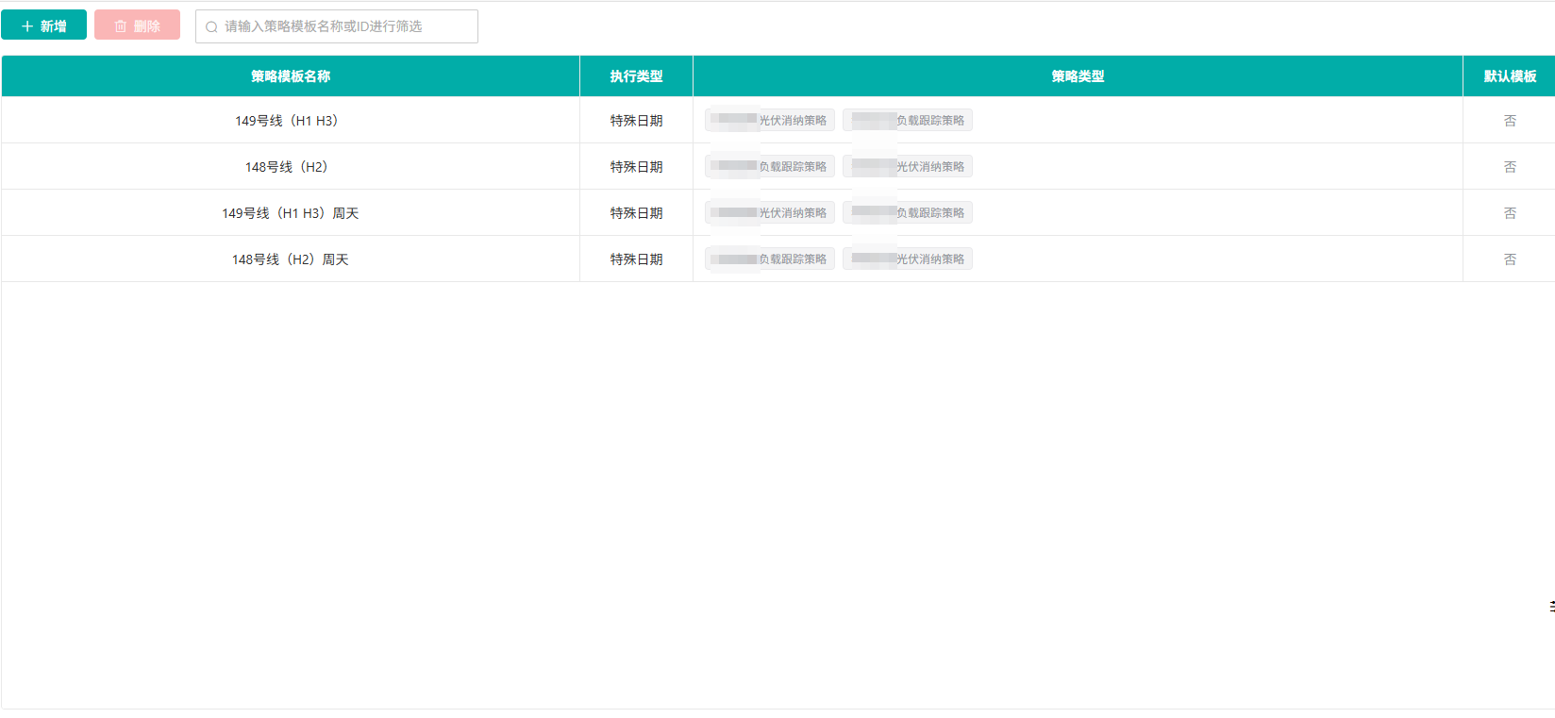The width and height of the screenshot is (1555, 718).
Task: Click 负载跟踪策略 tag in 148号线（H2） row
Action: tap(770, 167)
